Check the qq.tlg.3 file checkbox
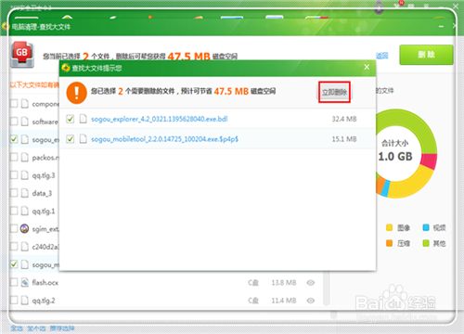 coord(14,175)
